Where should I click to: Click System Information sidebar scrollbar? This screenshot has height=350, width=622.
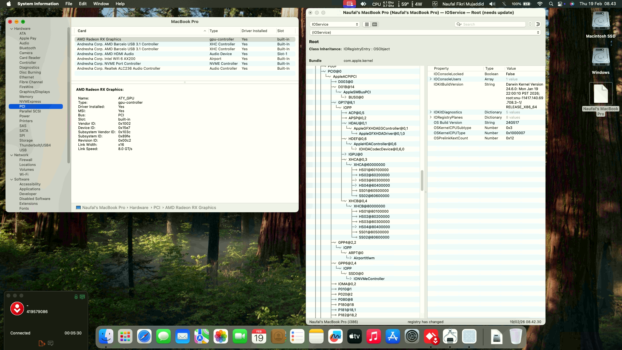click(68, 96)
